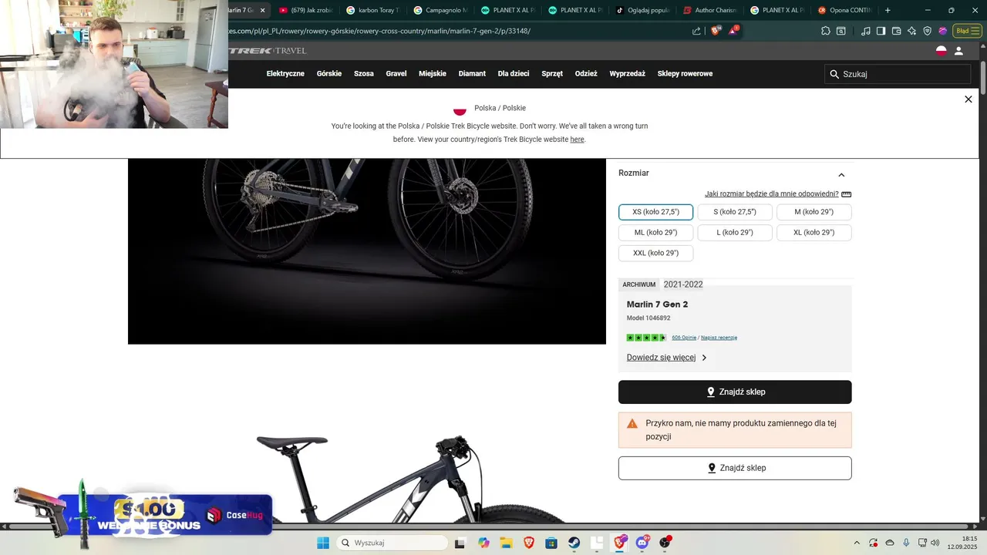Click the share page icon in address bar
This screenshot has width=987, height=555.
coord(696,31)
